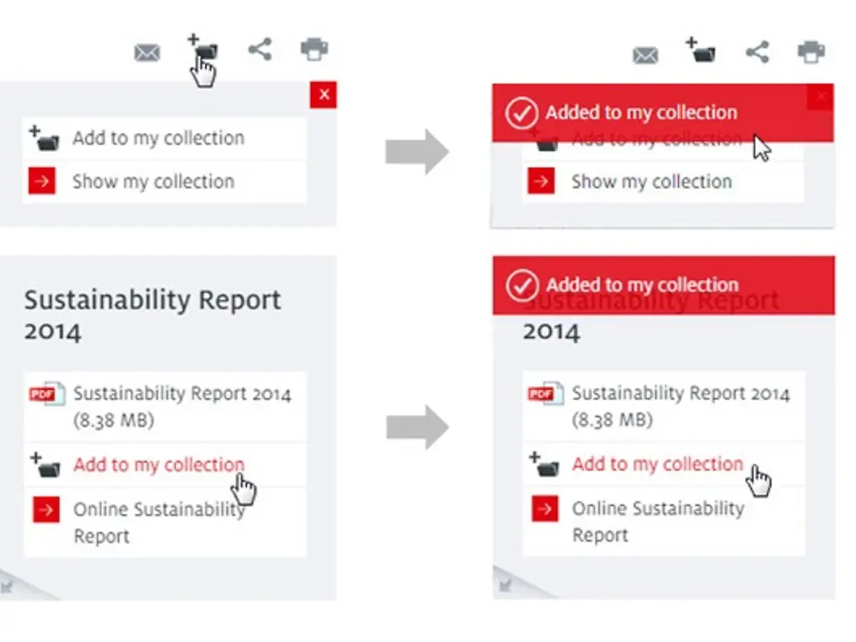Click red arrow icon beside right 'Show my collection'

[541, 181]
